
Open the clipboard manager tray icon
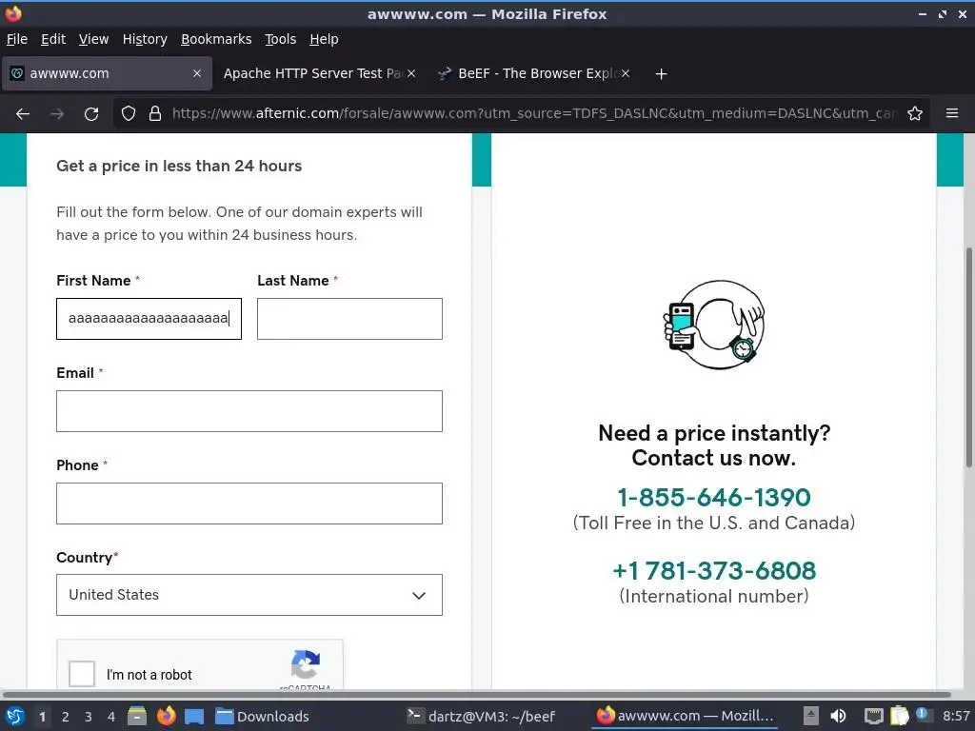click(x=899, y=716)
